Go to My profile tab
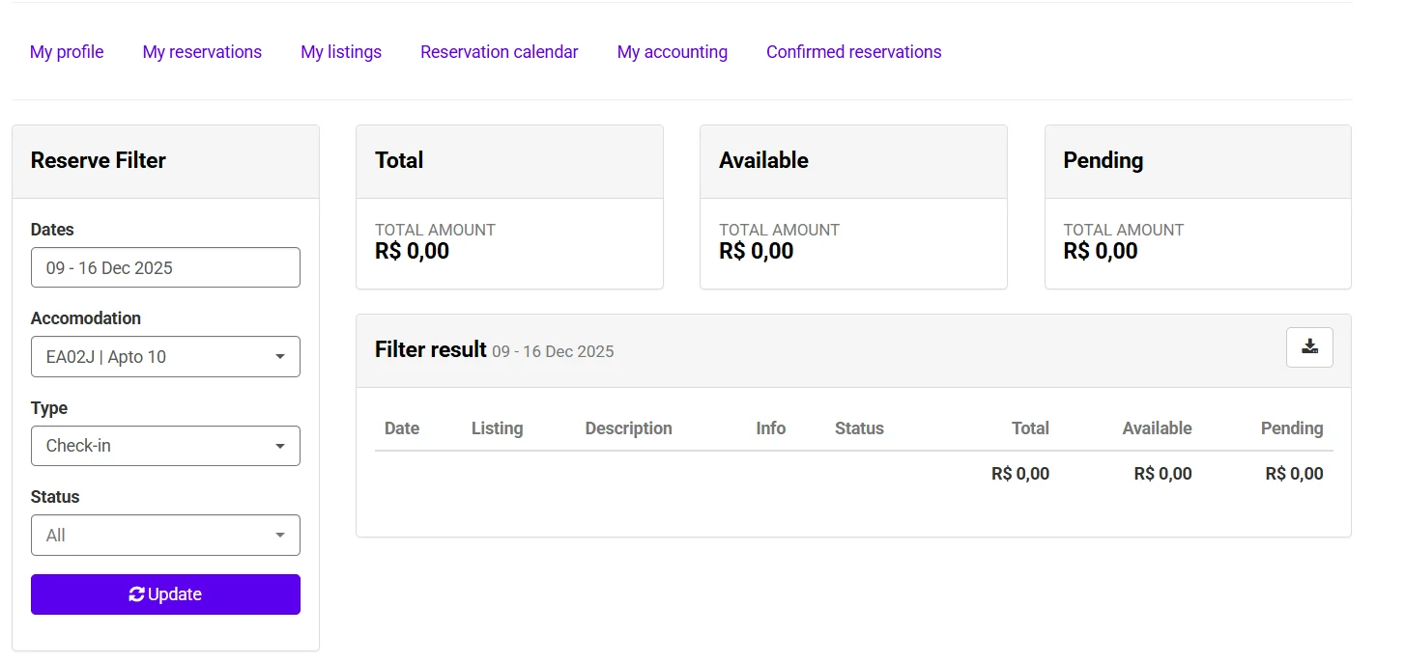Image resolution: width=1405 pixels, height=662 pixels. click(x=67, y=52)
